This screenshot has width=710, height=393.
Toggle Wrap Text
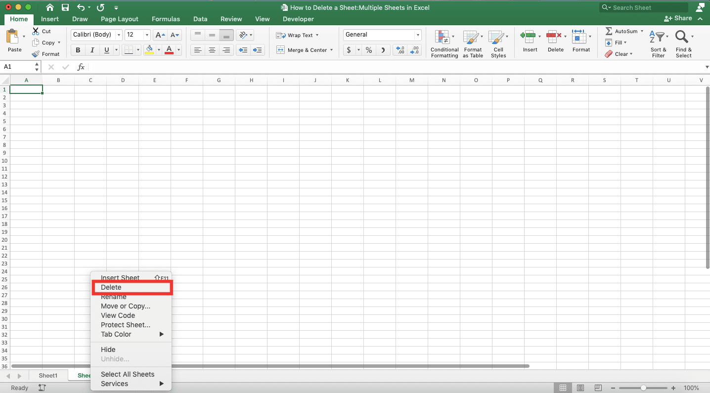[297, 35]
